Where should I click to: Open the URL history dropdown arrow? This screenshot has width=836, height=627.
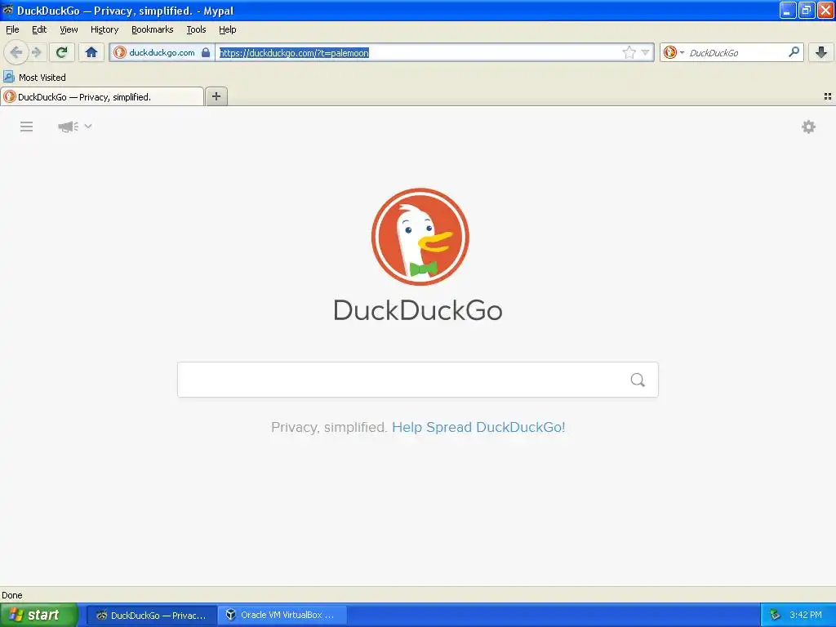click(645, 52)
